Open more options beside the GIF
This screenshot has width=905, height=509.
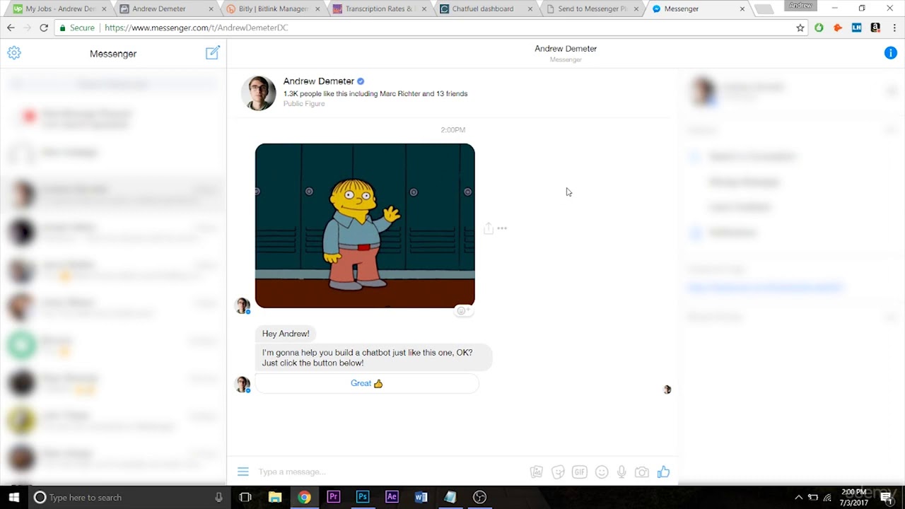pos(502,228)
